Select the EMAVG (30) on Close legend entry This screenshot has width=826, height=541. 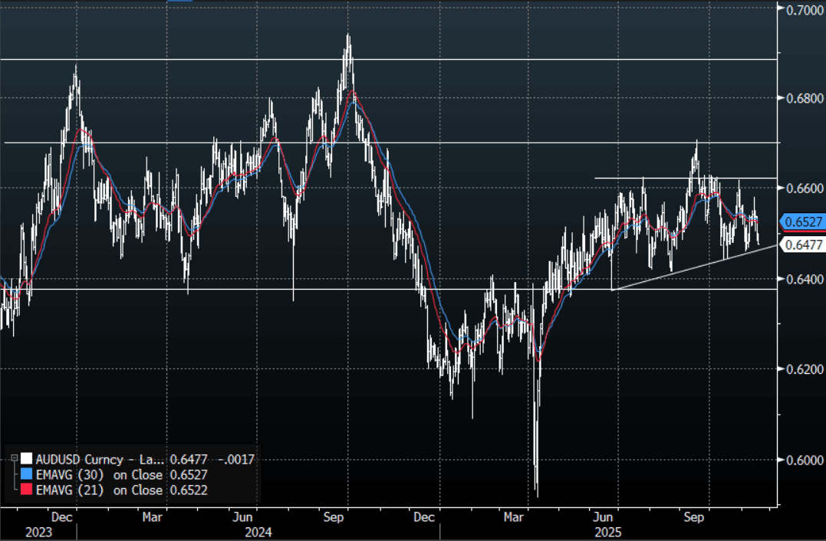tap(100, 475)
